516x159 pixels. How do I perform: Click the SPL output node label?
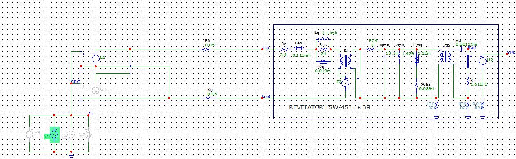(x=511, y=53)
